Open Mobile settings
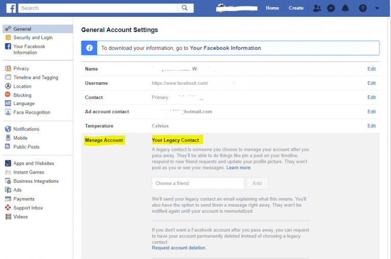 20,138
